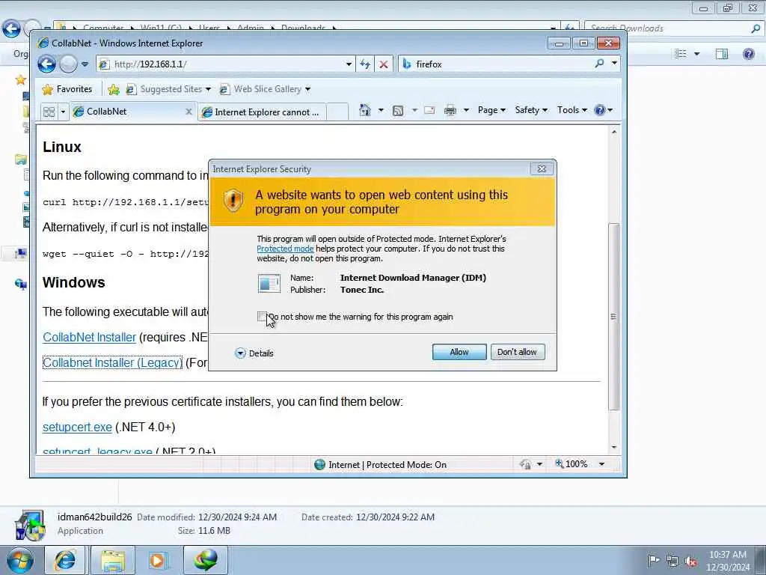Click the search magnifier in IE search box
The image size is (766, 575).
click(599, 64)
